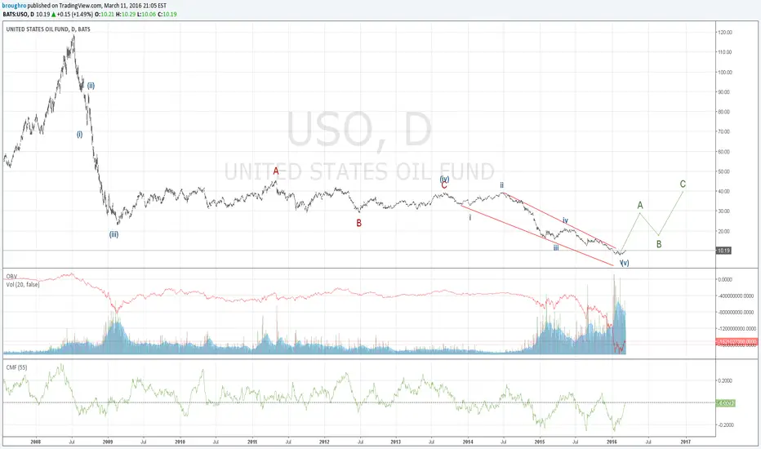This screenshot has width=761, height=449.
Task: Click the 0.0000 OBV axis value
Action: [x=725, y=279]
